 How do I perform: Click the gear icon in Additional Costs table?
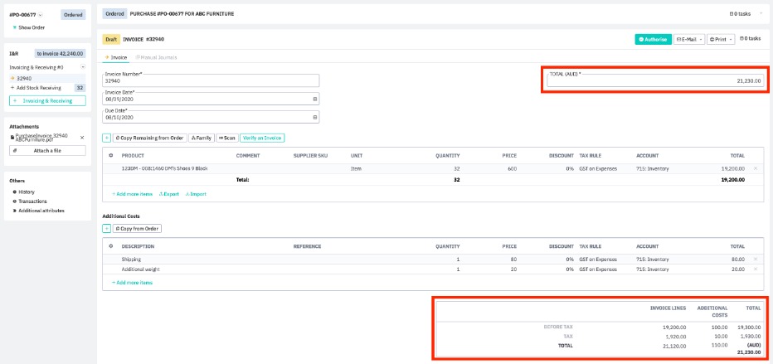(x=110, y=246)
